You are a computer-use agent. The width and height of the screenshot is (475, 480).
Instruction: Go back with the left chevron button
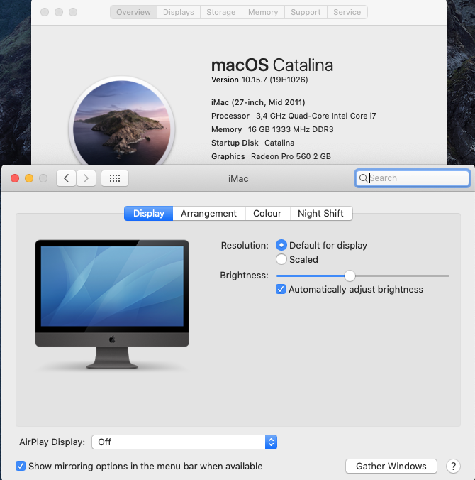[66, 178]
